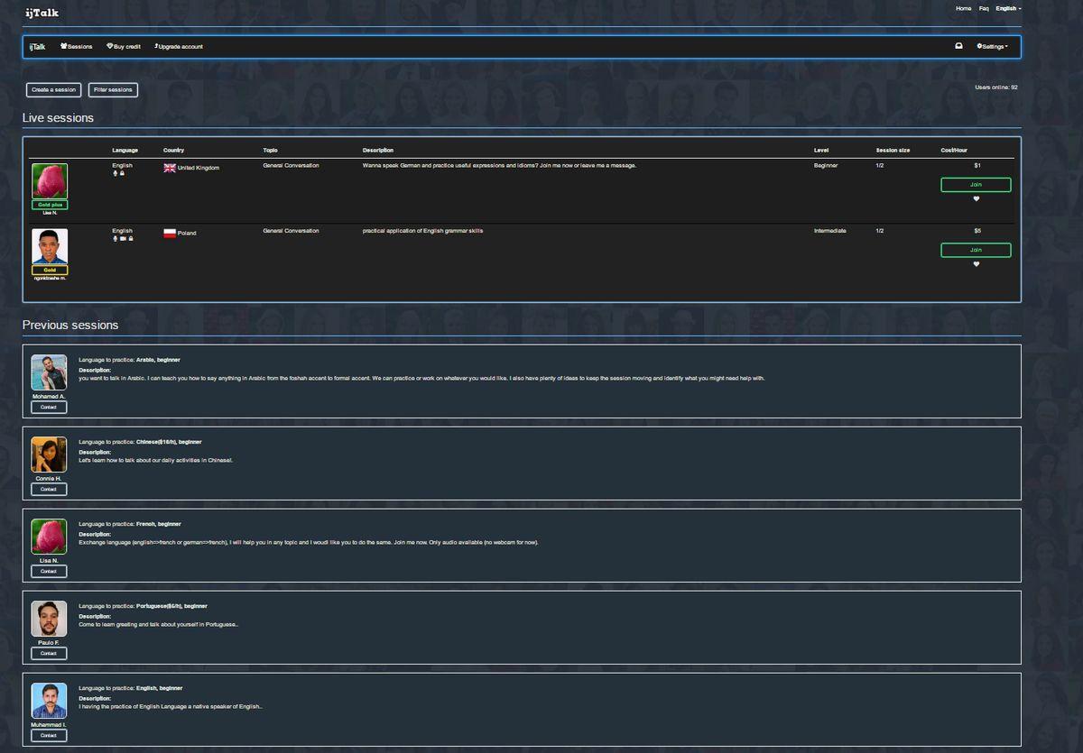Click 'practical application of English grammar skills' description

pyautogui.click(x=422, y=231)
